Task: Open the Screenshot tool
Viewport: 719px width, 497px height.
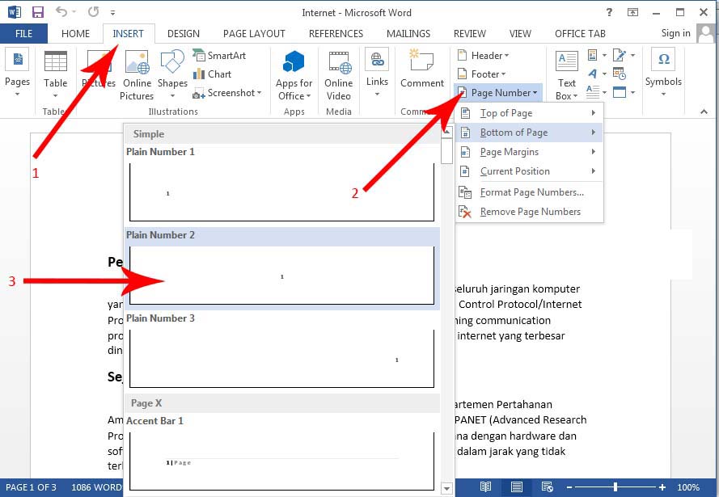Action: coord(227,93)
